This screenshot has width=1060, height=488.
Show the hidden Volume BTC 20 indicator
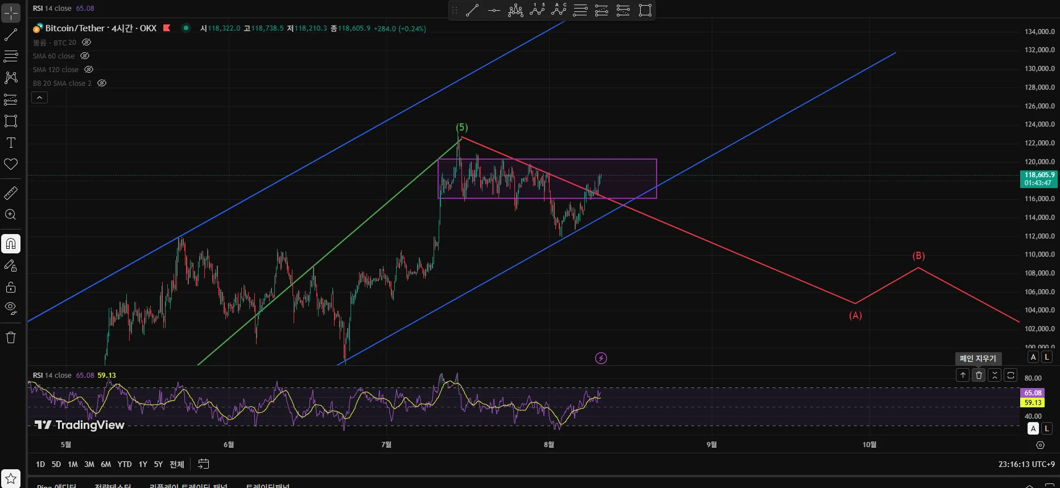(x=86, y=43)
